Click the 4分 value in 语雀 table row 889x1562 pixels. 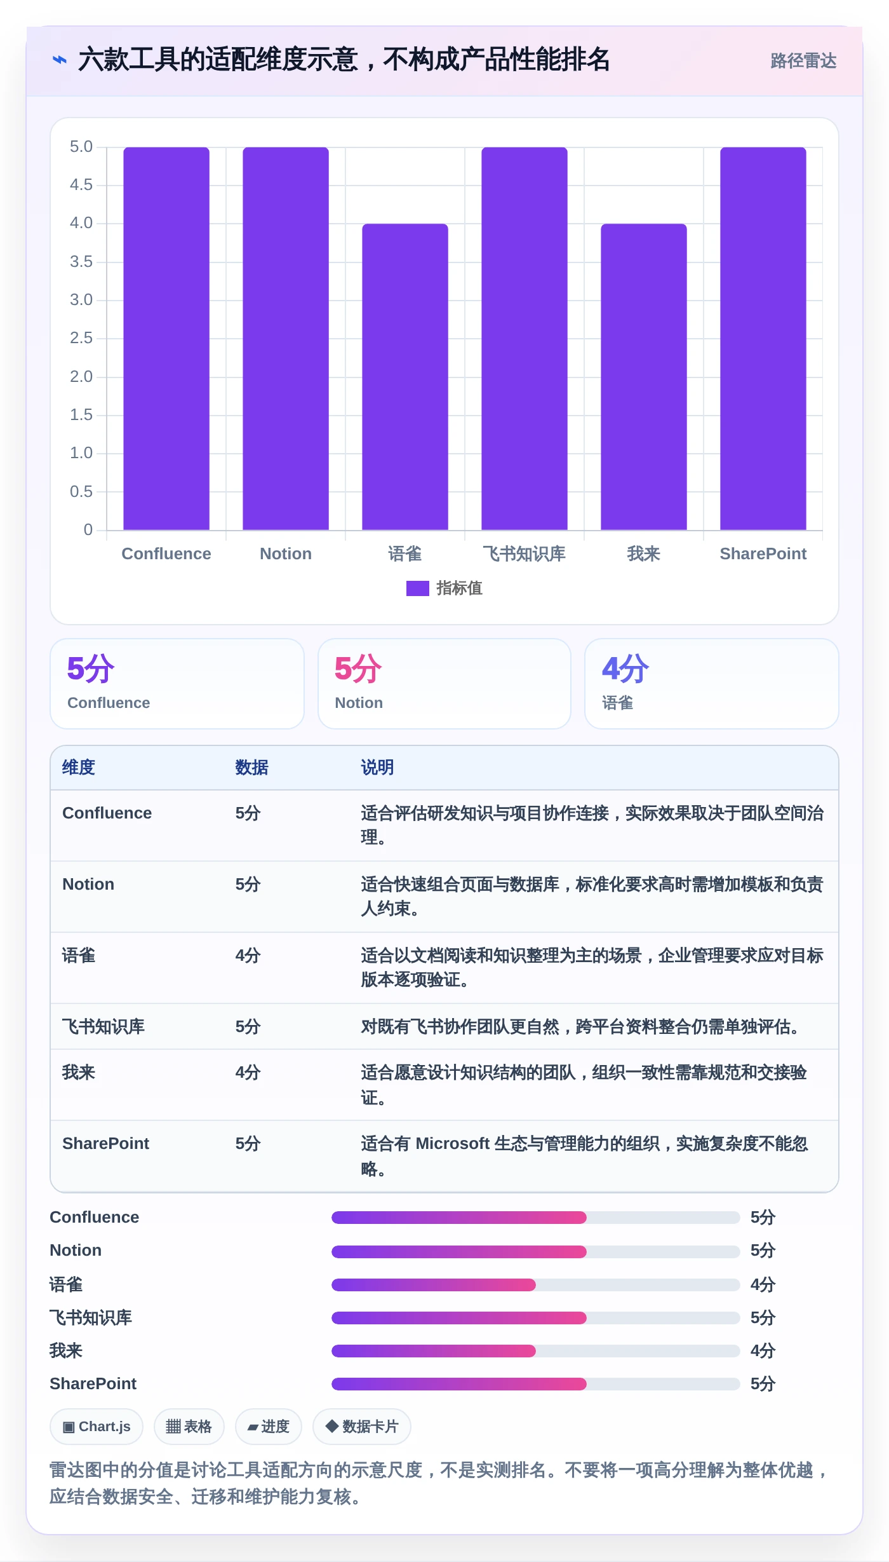[248, 956]
